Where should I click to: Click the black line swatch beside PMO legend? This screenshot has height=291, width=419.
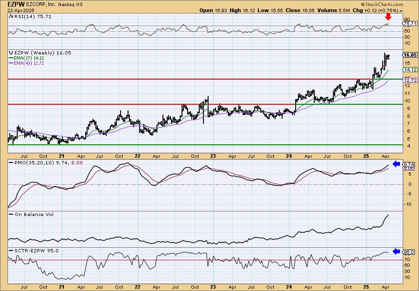(x=11, y=162)
